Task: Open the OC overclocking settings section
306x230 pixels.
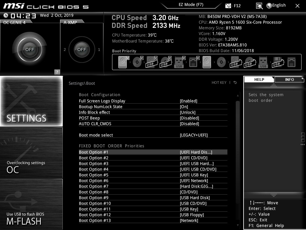Action: (x=31, y=153)
